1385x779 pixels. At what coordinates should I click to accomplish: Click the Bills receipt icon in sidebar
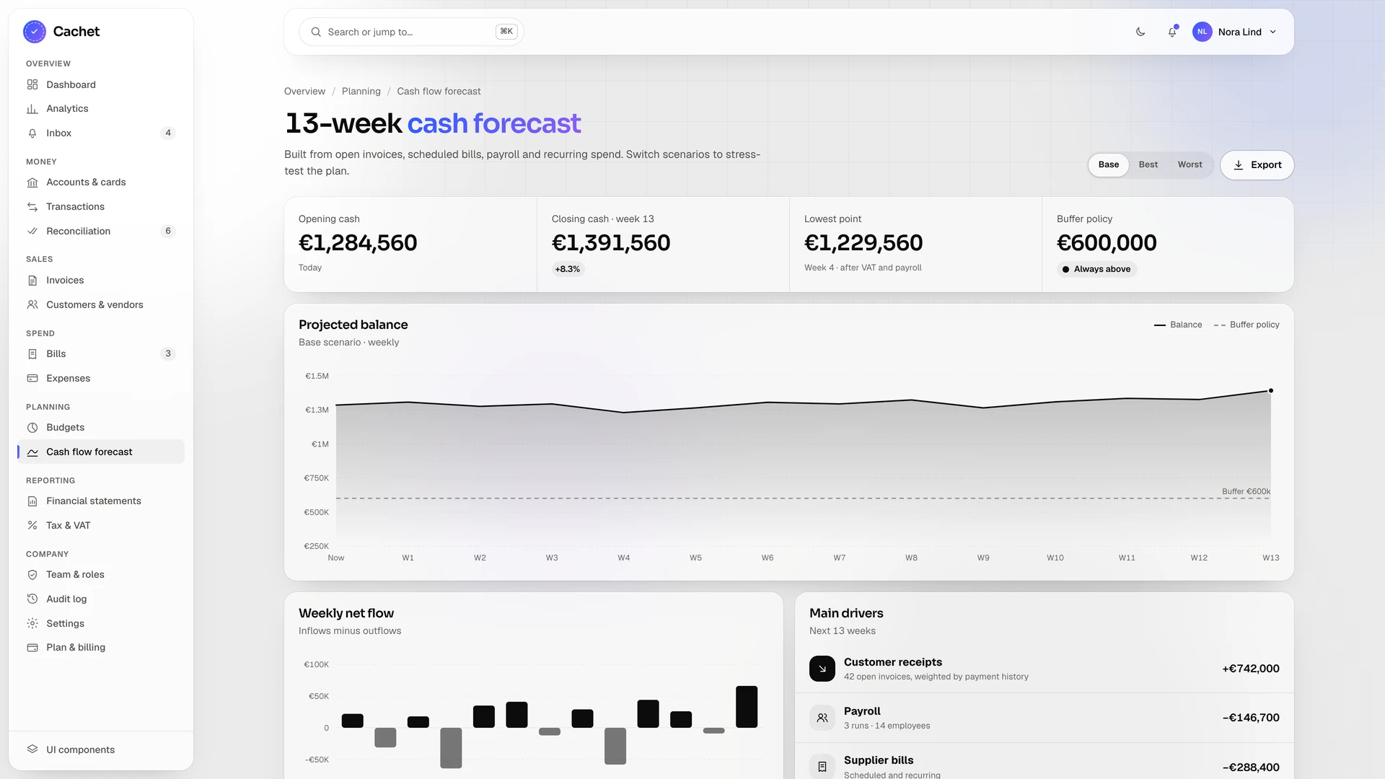(x=32, y=354)
